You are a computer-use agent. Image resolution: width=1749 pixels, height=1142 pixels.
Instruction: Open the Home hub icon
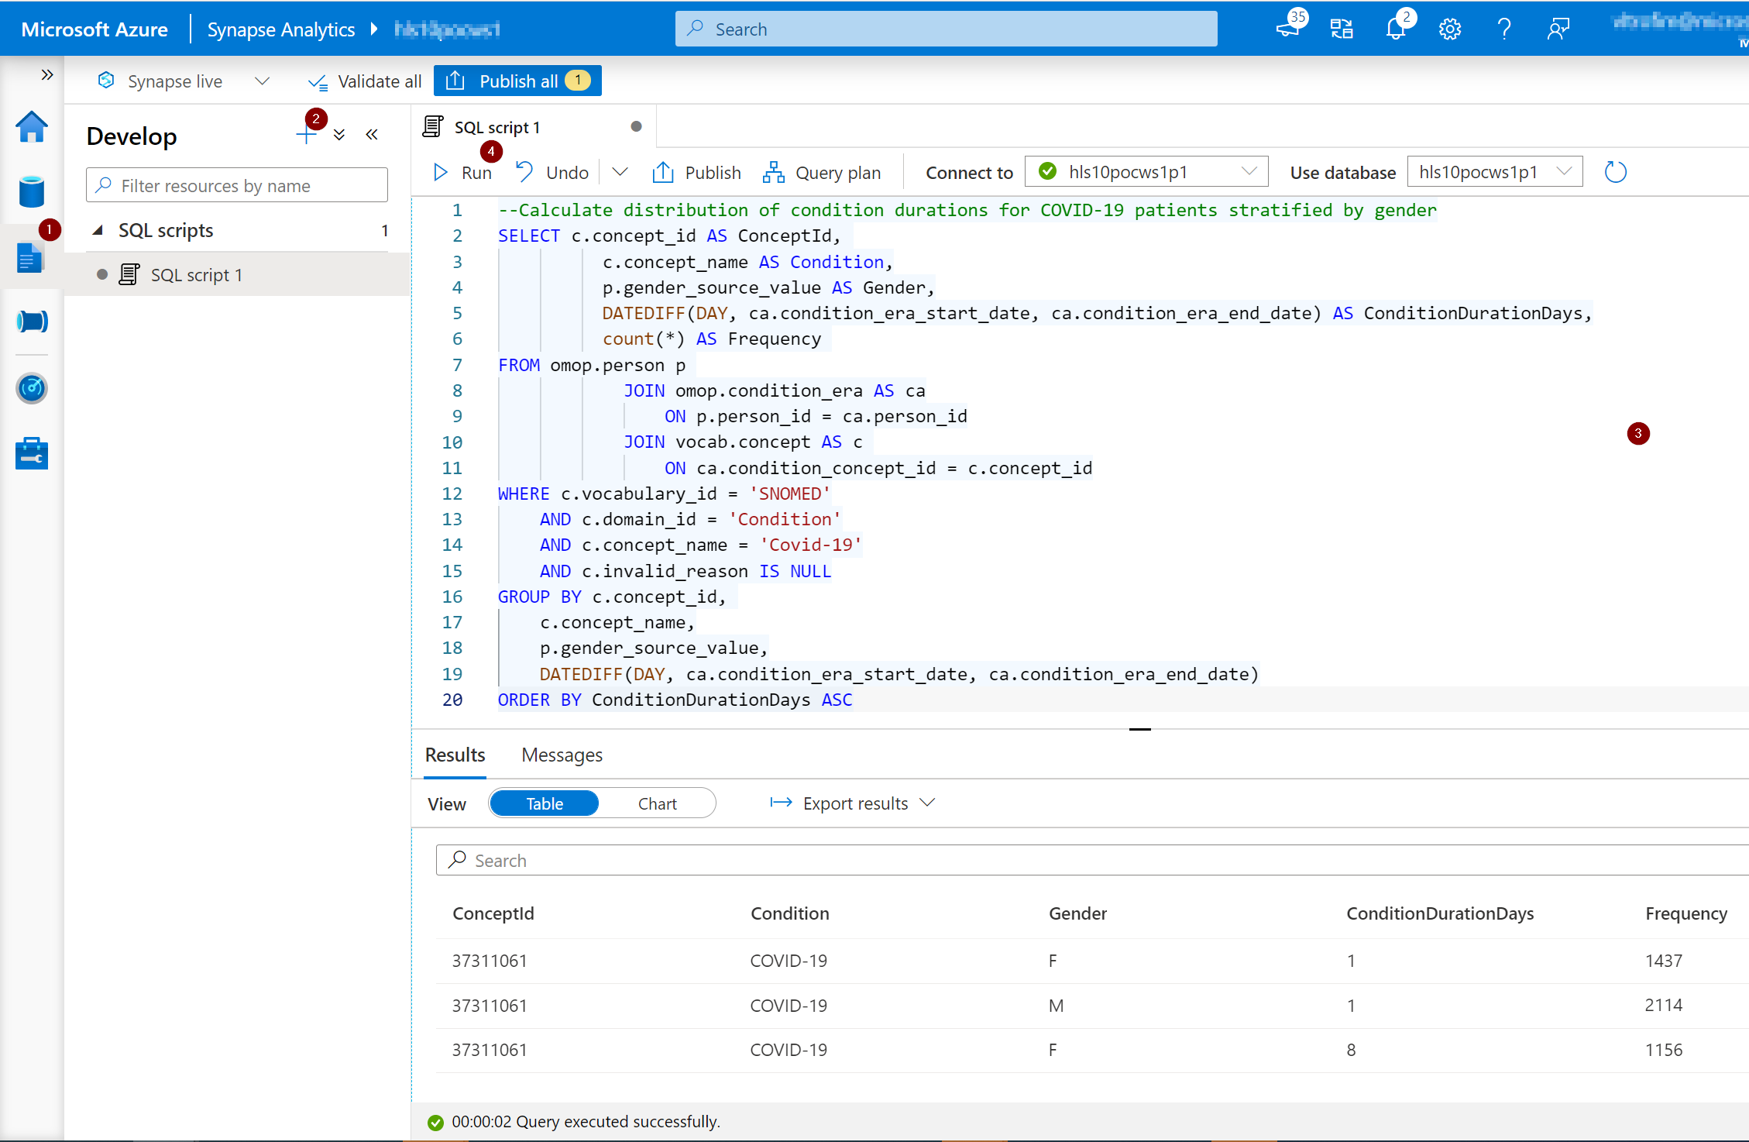pyautogui.click(x=32, y=127)
